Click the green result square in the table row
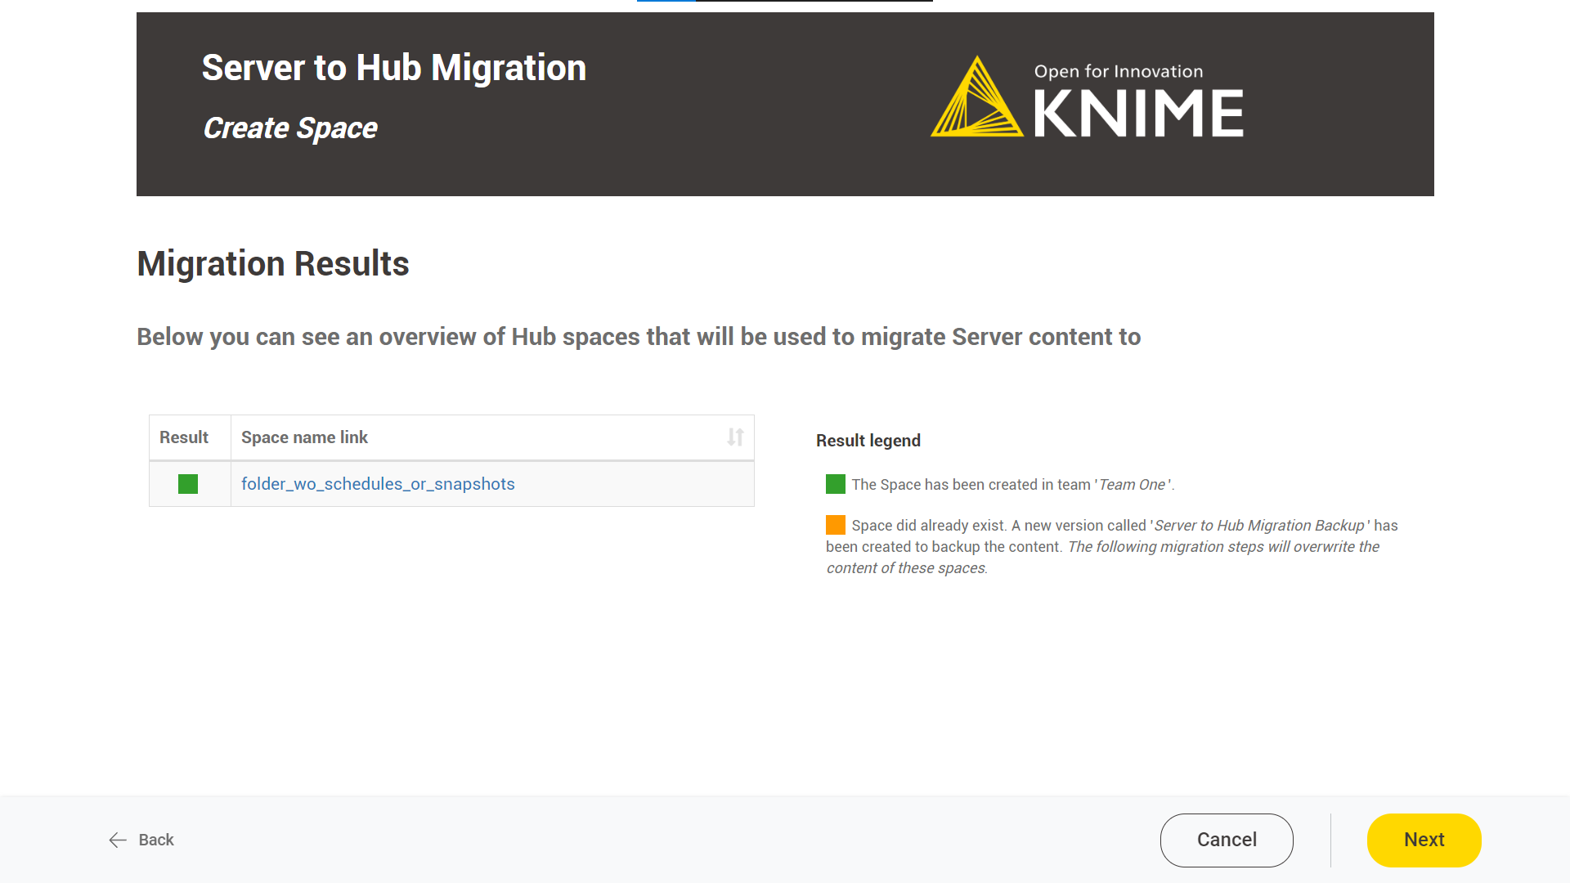The width and height of the screenshot is (1570, 883). (188, 484)
